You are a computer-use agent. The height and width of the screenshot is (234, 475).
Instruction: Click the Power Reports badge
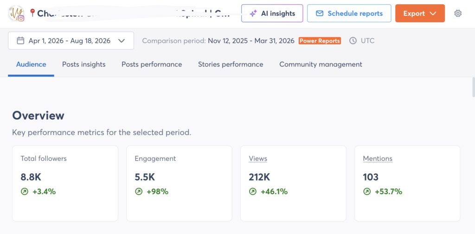(320, 40)
